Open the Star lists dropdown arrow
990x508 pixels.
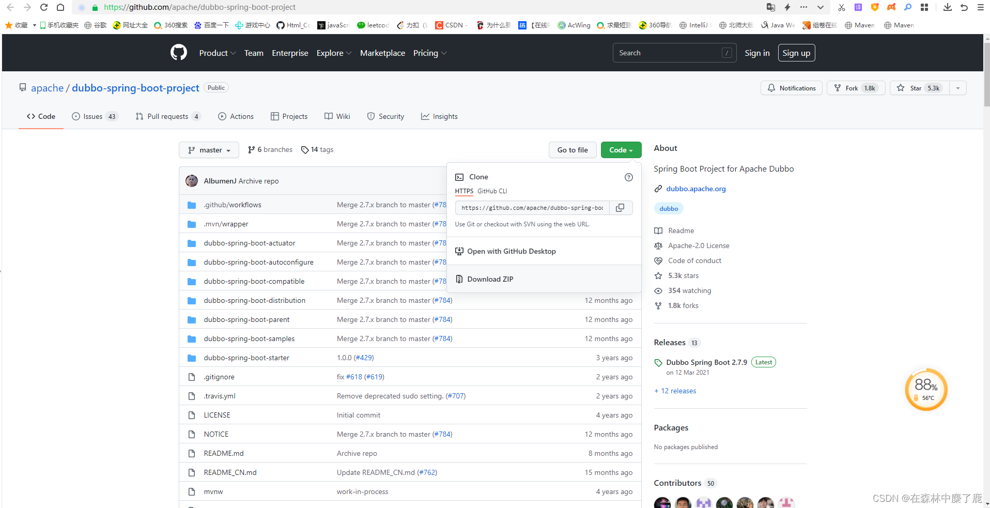pos(958,88)
